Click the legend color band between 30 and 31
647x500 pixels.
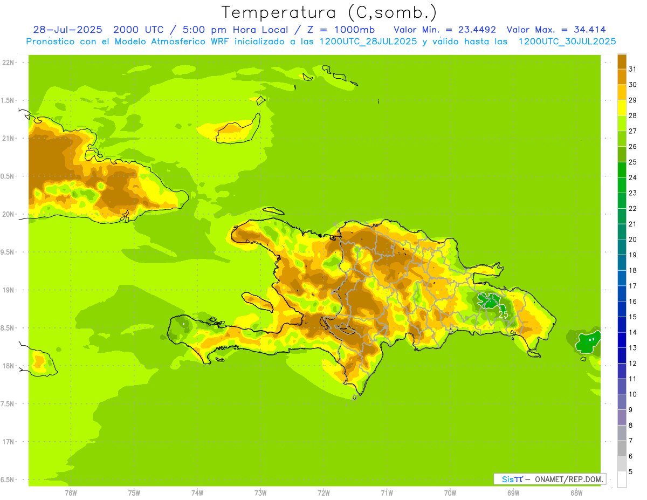(x=622, y=77)
